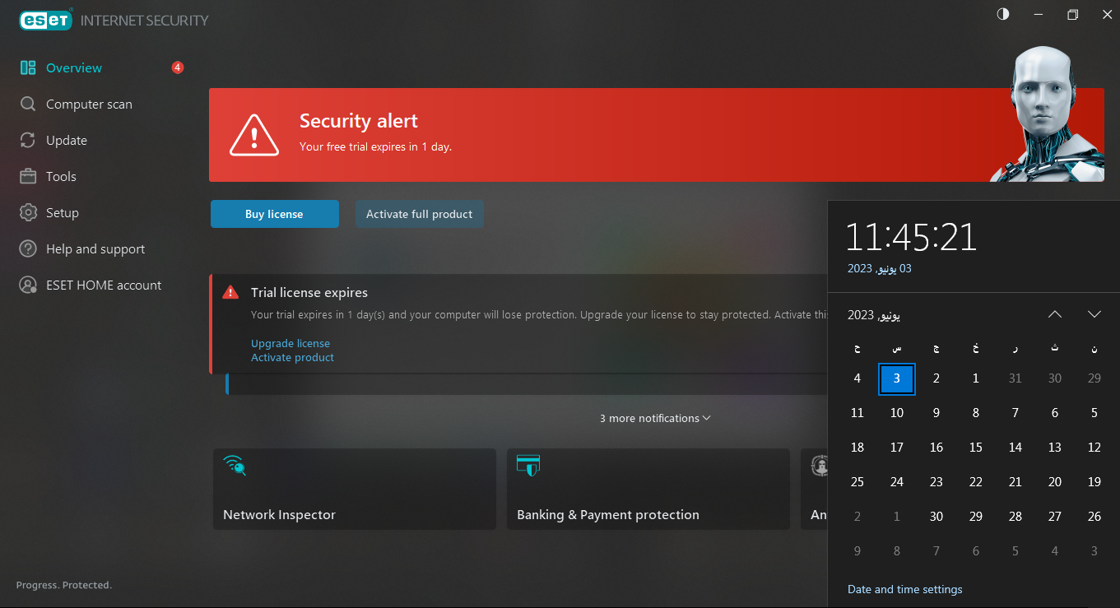1120x608 pixels.
Task: Click the ESET HOME account person icon
Action: (28, 285)
